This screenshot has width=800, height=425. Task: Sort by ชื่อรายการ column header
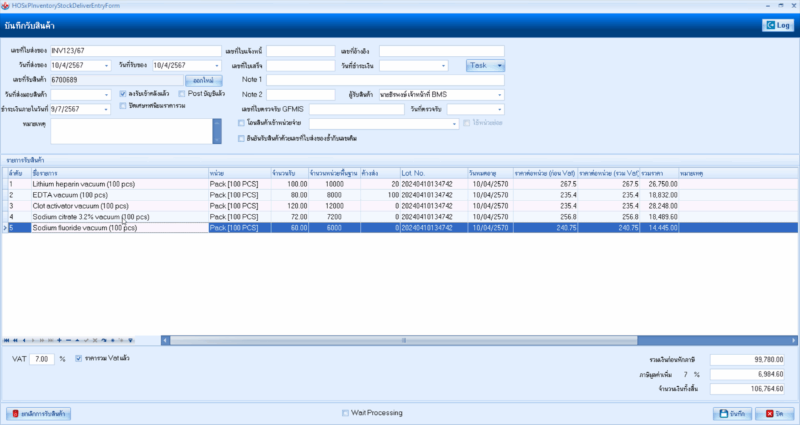[x=119, y=173]
